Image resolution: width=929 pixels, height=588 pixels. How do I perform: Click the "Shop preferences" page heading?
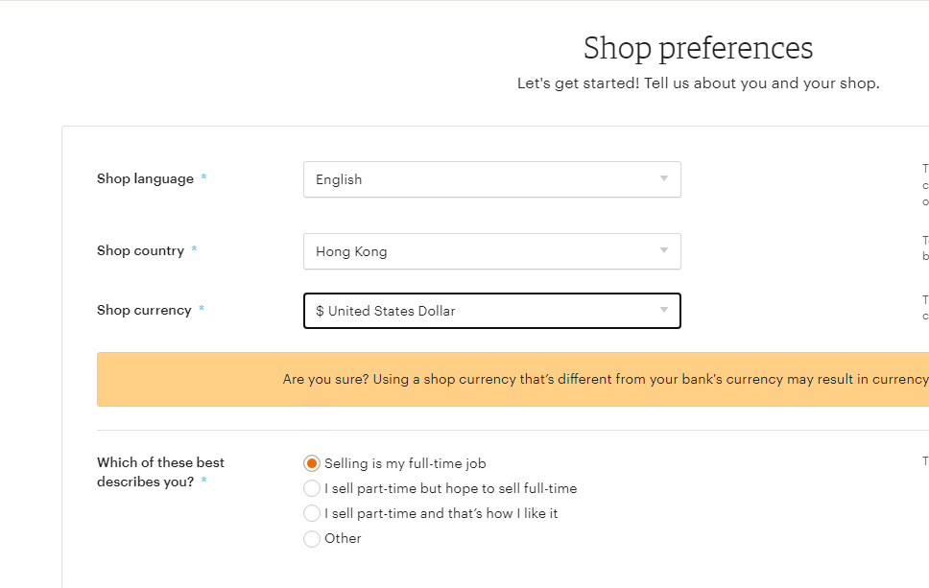698,48
